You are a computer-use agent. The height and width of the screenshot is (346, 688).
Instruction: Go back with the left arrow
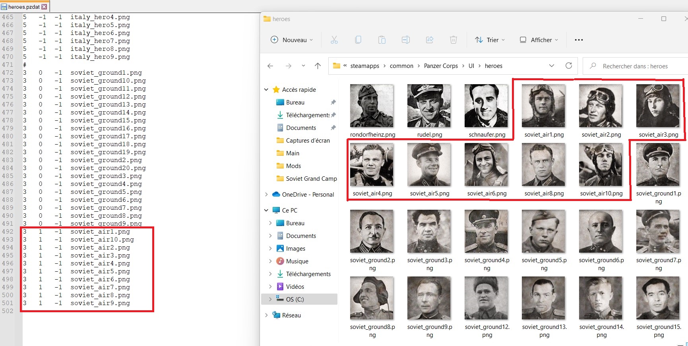click(270, 66)
